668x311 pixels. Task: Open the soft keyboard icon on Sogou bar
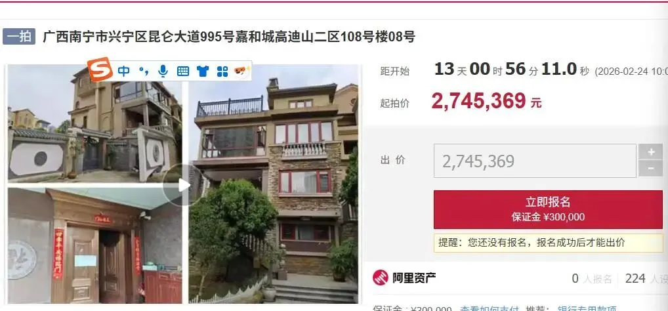coord(183,71)
